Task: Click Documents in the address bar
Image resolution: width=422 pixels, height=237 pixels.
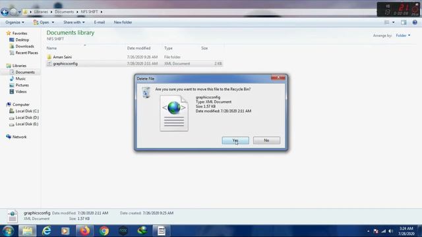Action: [65, 12]
